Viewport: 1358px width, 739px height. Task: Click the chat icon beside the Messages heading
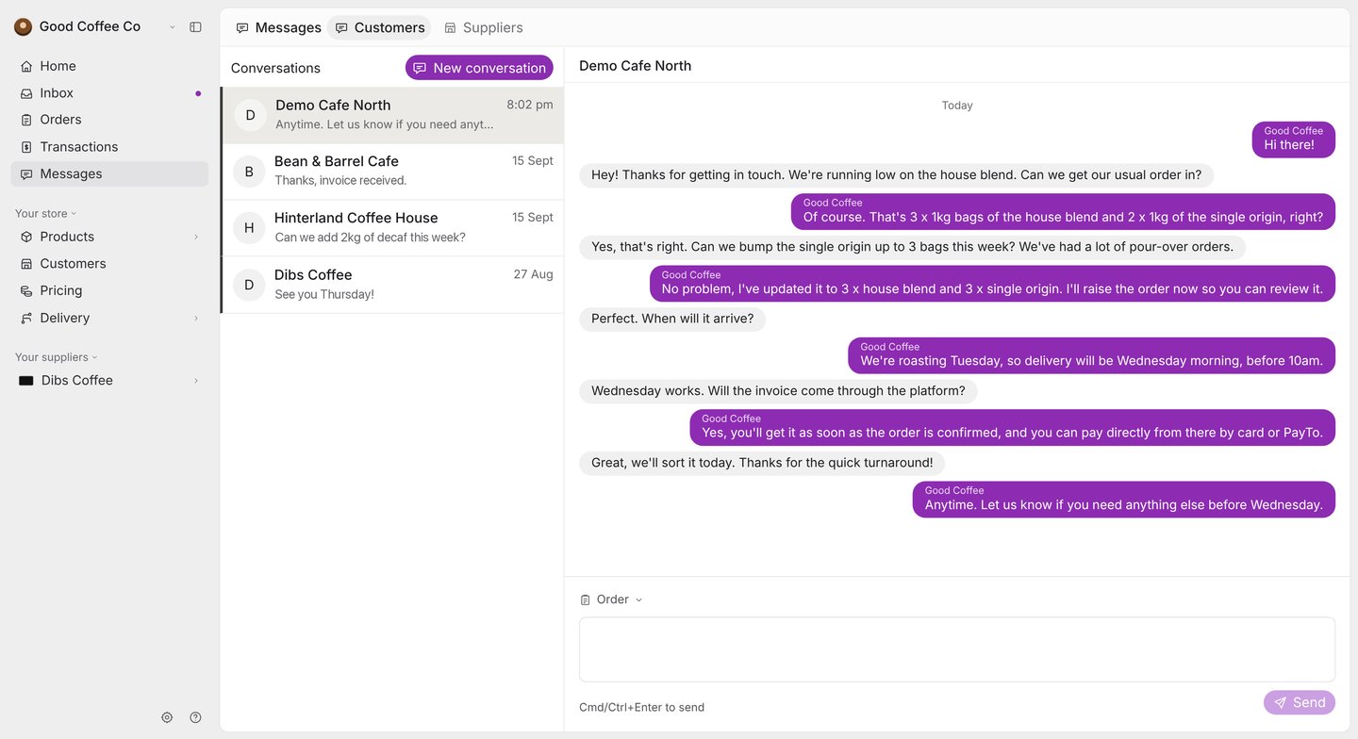coord(242,28)
